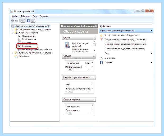
Task: Collapse the Просмотр событий (Локальный) actions group
Action: (x=151, y=31)
